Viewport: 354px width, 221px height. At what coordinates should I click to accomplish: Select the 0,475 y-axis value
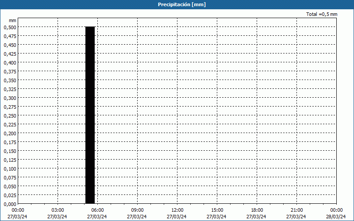tap(10, 36)
